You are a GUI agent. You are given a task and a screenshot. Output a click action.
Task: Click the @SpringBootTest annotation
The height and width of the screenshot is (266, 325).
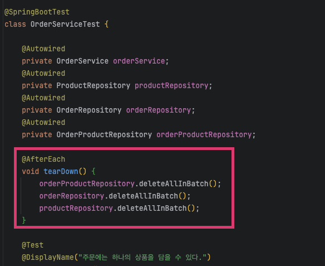click(x=37, y=12)
